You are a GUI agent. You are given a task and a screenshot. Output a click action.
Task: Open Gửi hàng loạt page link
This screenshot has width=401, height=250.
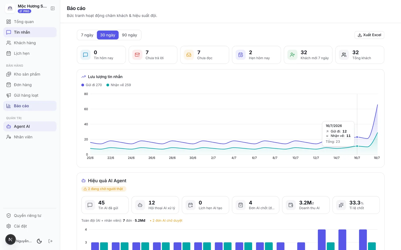pos(30,95)
